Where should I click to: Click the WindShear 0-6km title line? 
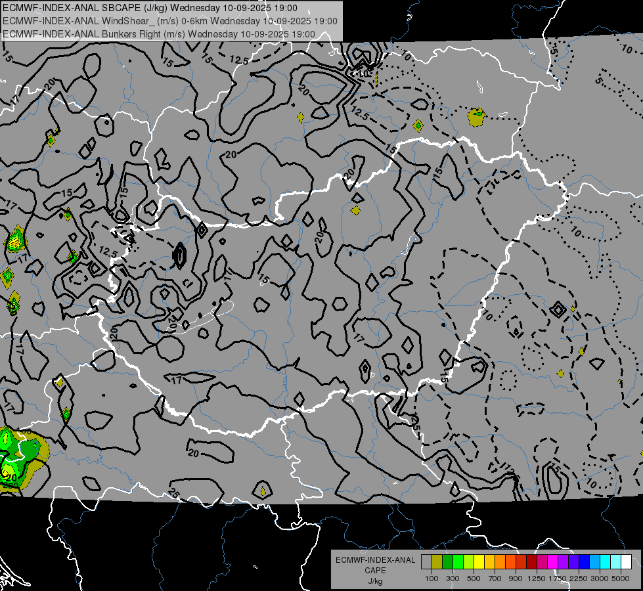169,21
